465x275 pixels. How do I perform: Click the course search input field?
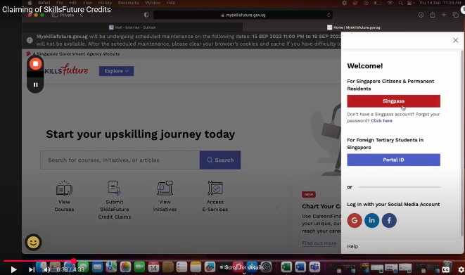point(120,160)
